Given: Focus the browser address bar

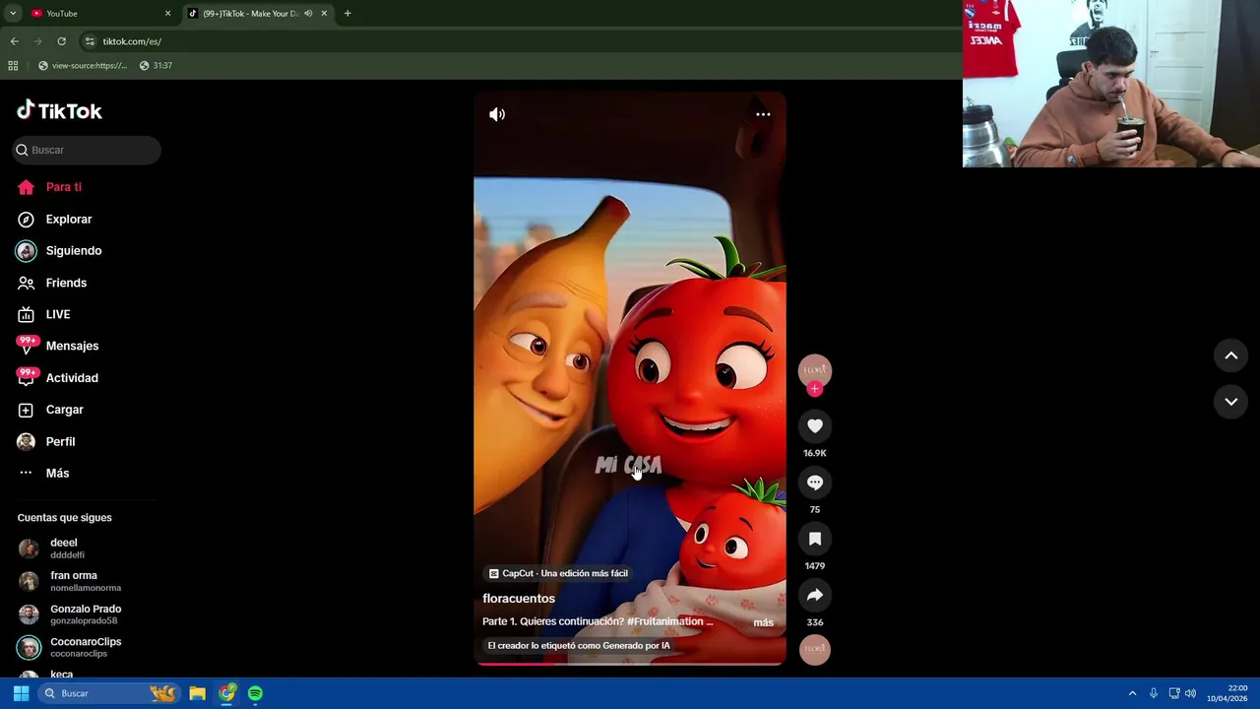Looking at the screenshot, I should [x=522, y=41].
